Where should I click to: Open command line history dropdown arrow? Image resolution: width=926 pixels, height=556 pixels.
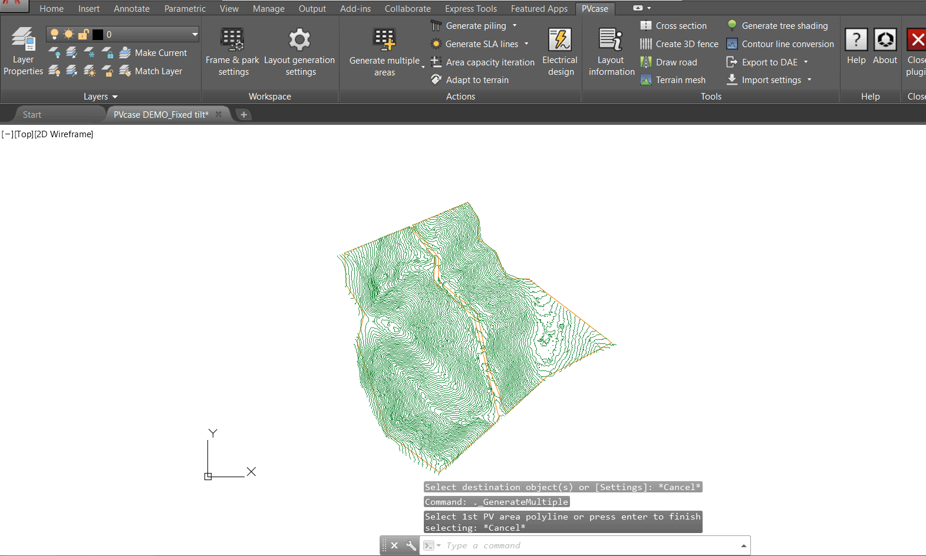[744, 546]
